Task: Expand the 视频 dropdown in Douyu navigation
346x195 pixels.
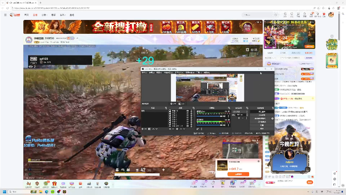Action: pyautogui.click(x=63, y=15)
